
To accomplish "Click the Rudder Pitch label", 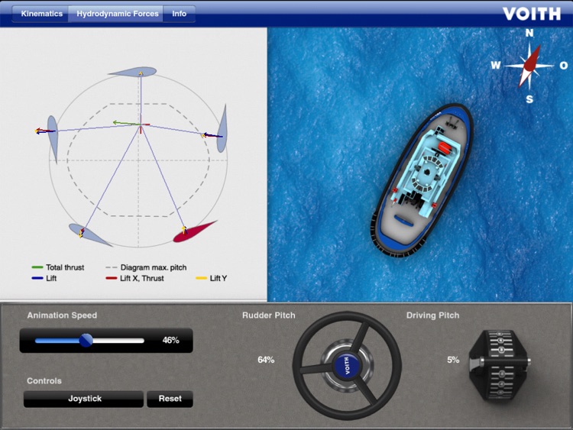I will pos(269,315).
